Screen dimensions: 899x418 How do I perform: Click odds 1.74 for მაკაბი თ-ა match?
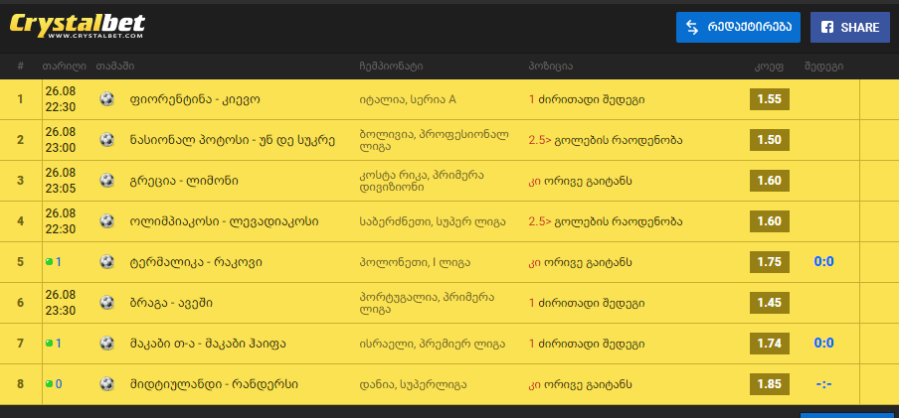click(x=770, y=343)
